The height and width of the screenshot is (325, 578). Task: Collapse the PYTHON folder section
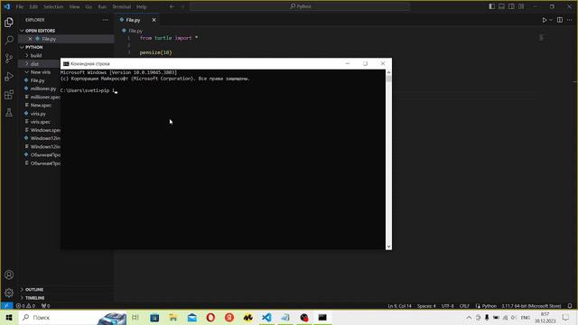point(33,47)
